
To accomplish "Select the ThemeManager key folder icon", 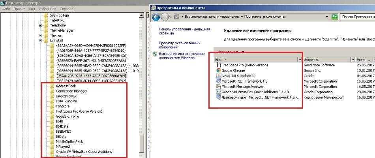I will click(46, 30).
